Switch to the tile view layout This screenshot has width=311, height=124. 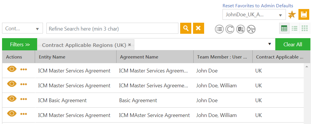[305, 28]
